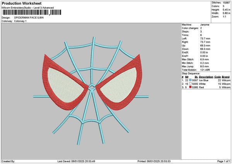Click the 'Printed: 06/01/2025' footer text
This screenshot has height=164, width=232.
pyautogui.click(x=154, y=161)
